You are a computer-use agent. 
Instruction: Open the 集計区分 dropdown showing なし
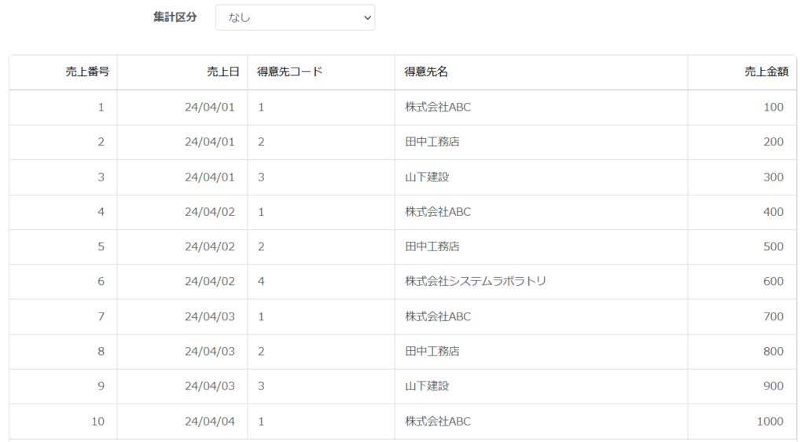pos(295,17)
